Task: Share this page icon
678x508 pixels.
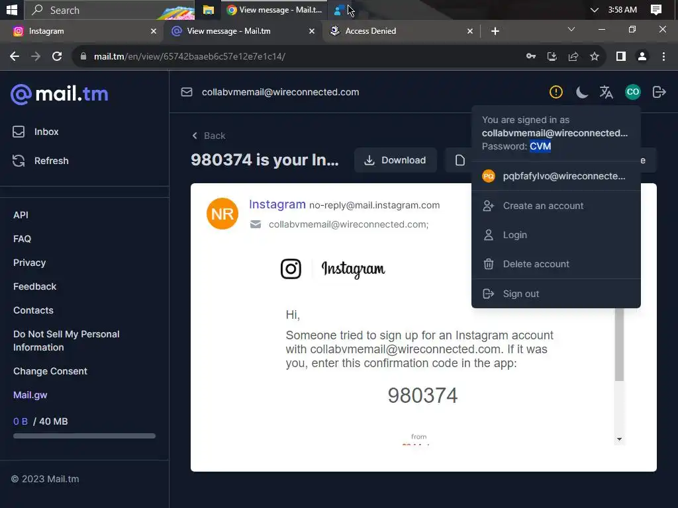Action: (x=573, y=56)
